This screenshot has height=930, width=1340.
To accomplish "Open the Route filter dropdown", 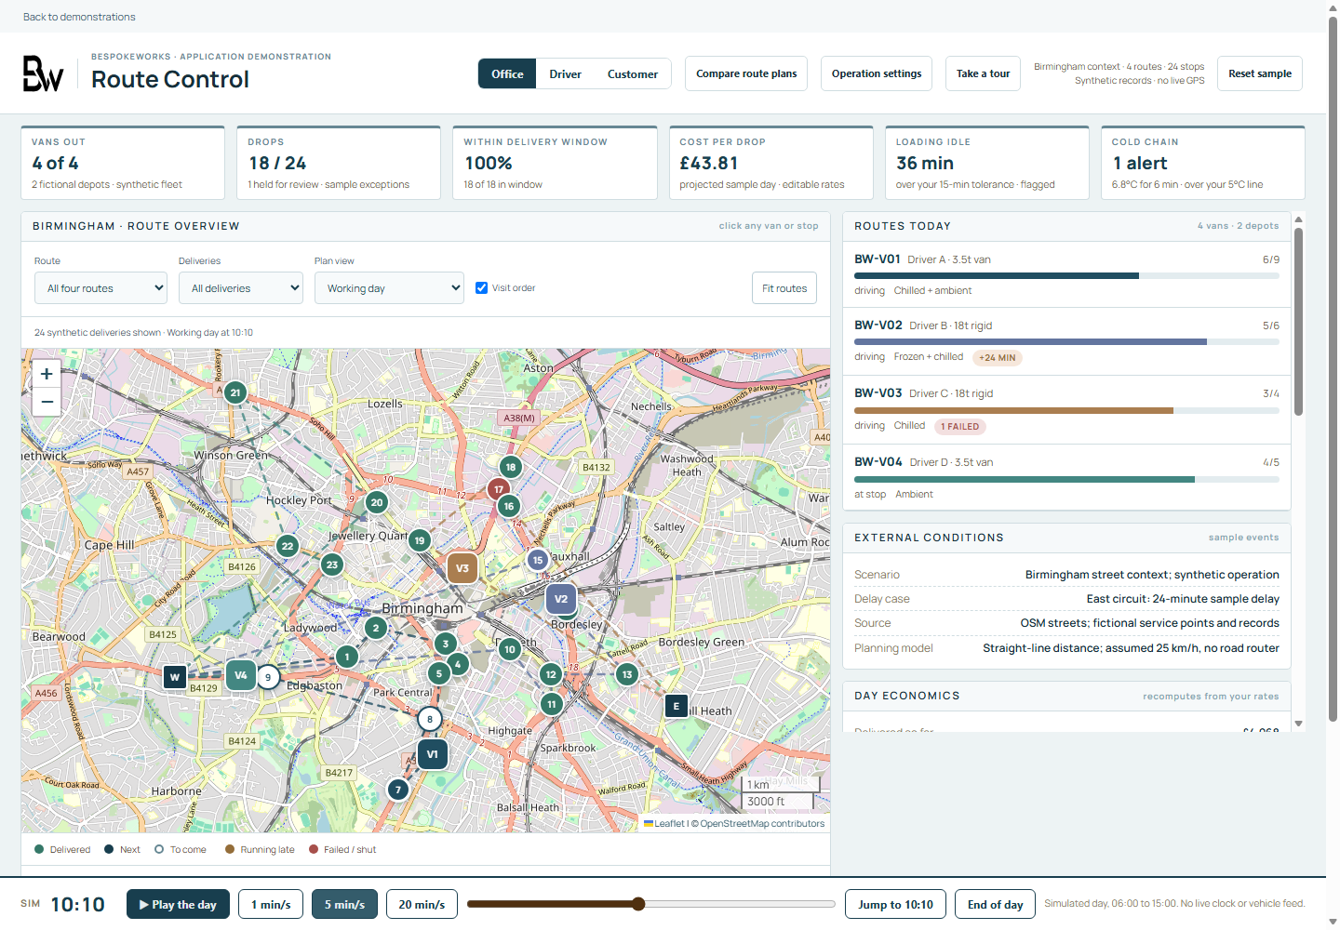I will point(100,288).
